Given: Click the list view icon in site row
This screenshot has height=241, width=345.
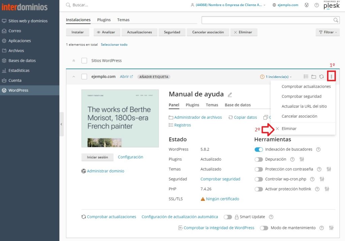Looking at the screenshot, I should 306,77.
